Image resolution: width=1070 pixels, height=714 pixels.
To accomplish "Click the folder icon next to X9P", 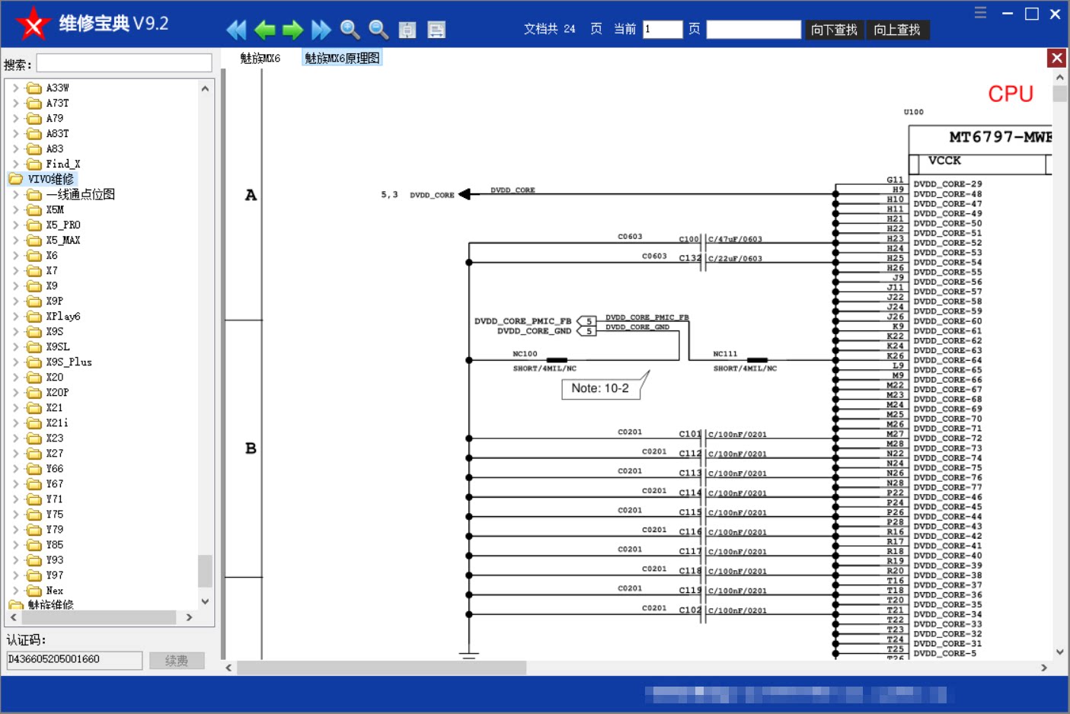I will click(x=34, y=301).
